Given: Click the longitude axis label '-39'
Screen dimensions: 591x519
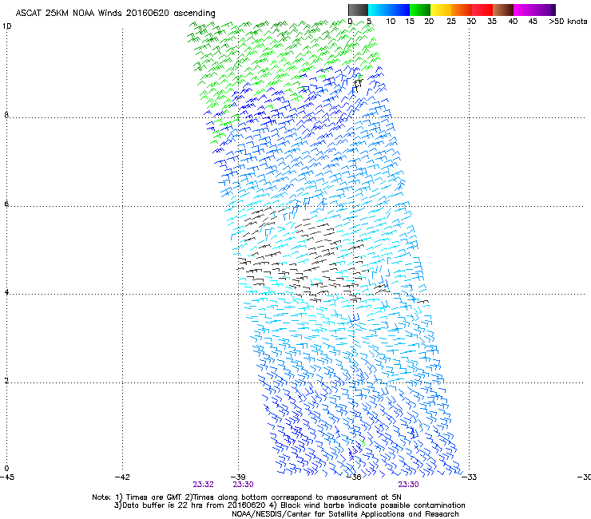Looking at the screenshot, I should tap(238, 477).
